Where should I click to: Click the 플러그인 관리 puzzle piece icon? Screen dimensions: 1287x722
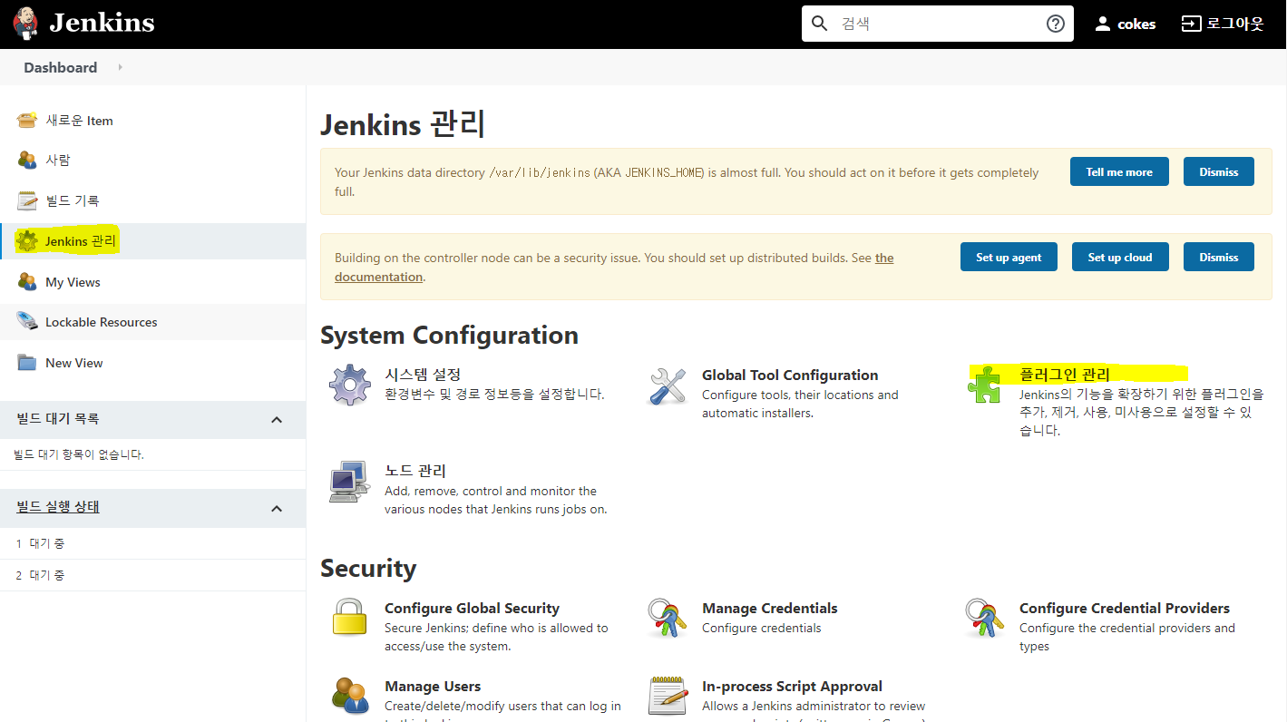(x=985, y=385)
